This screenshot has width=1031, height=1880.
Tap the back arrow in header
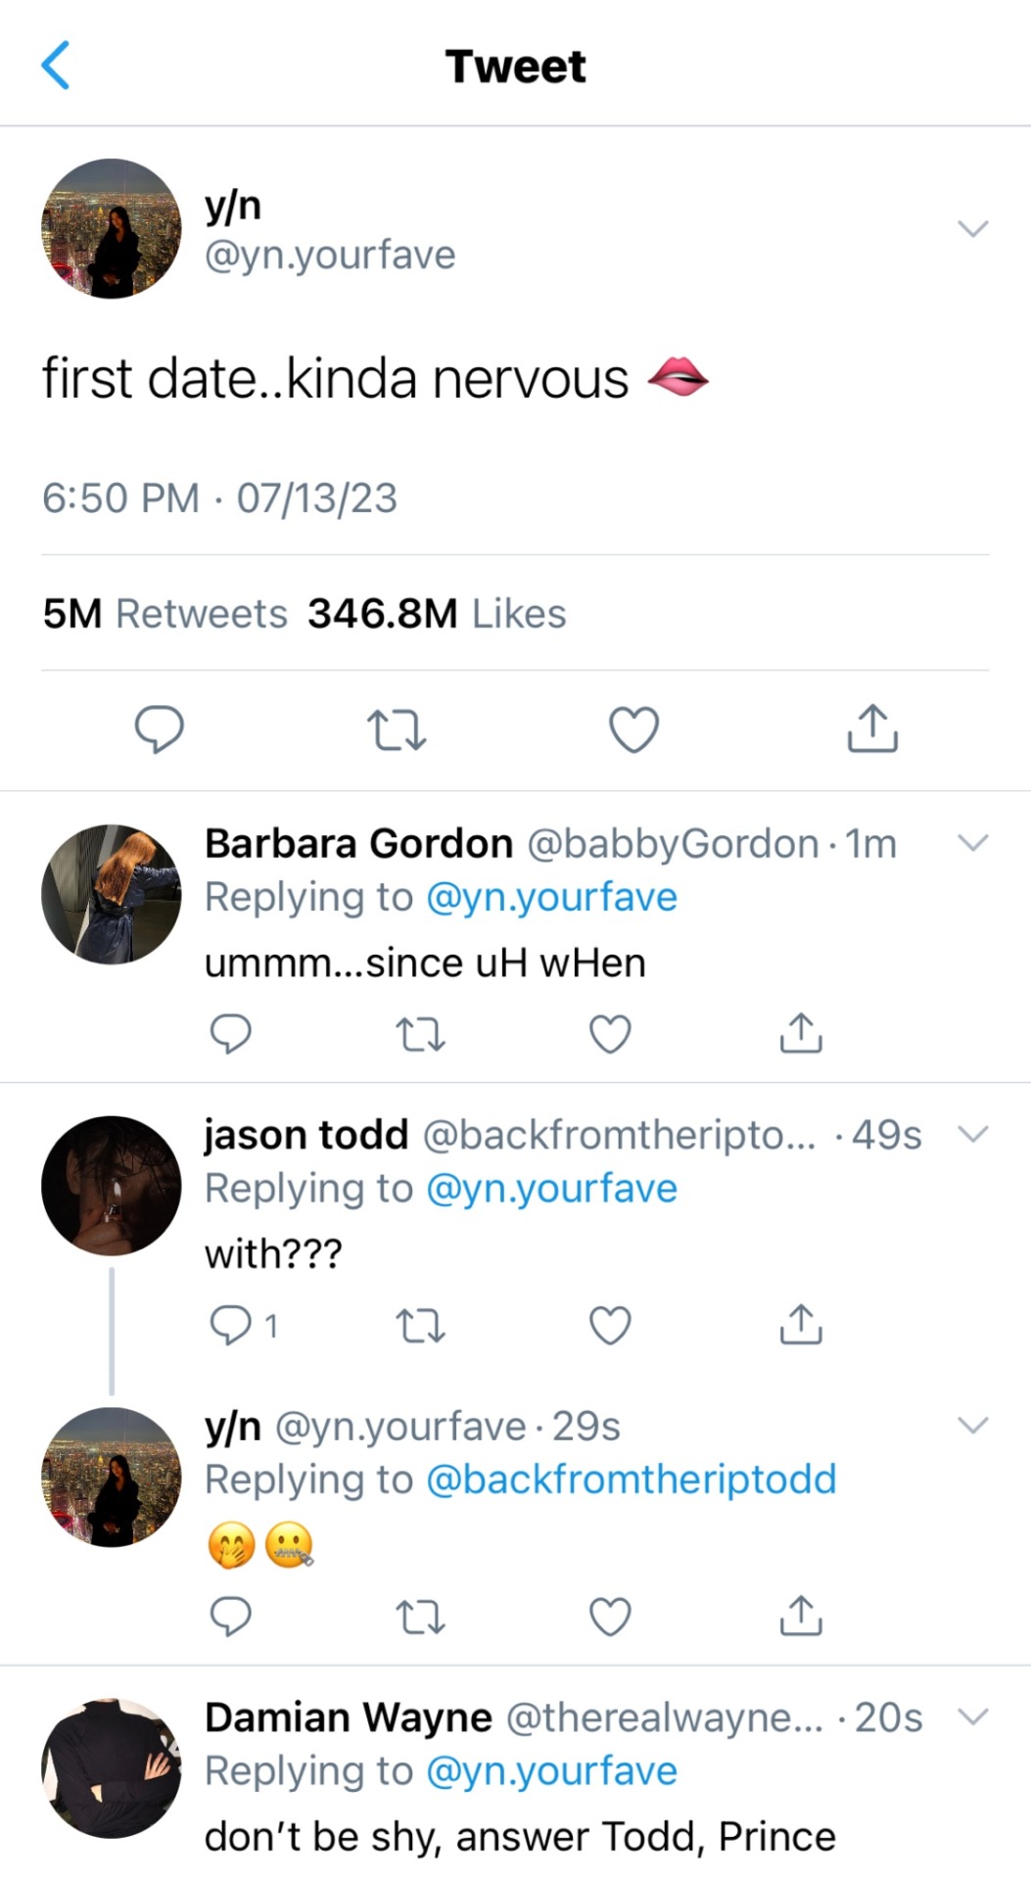56,66
